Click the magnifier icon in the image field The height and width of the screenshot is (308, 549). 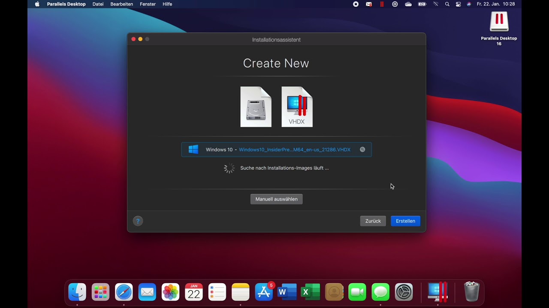coord(362,149)
